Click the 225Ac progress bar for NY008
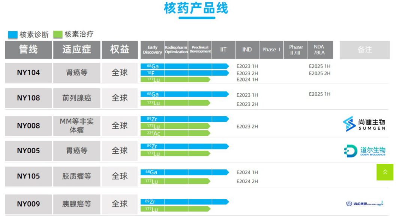405x222 pixels. [x=175, y=133]
